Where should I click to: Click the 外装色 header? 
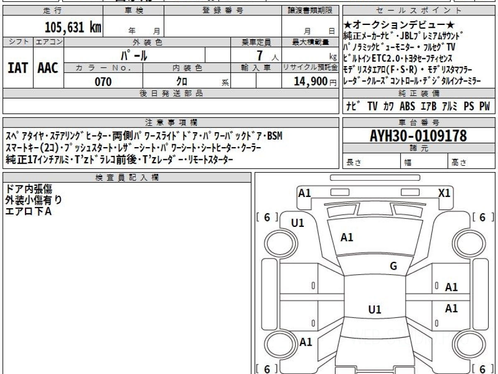pos(147,42)
